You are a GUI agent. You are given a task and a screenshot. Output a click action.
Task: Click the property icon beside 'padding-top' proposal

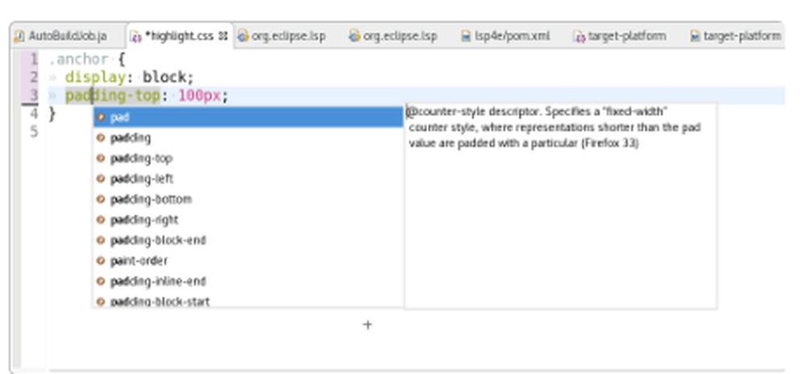pyautogui.click(x=101, y=158)
